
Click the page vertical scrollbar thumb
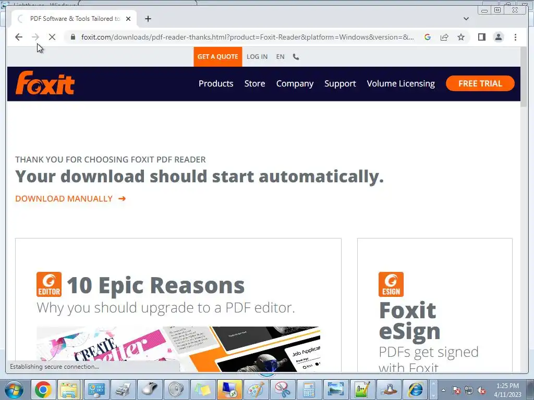pyautogui.click(x=524, y=77)
